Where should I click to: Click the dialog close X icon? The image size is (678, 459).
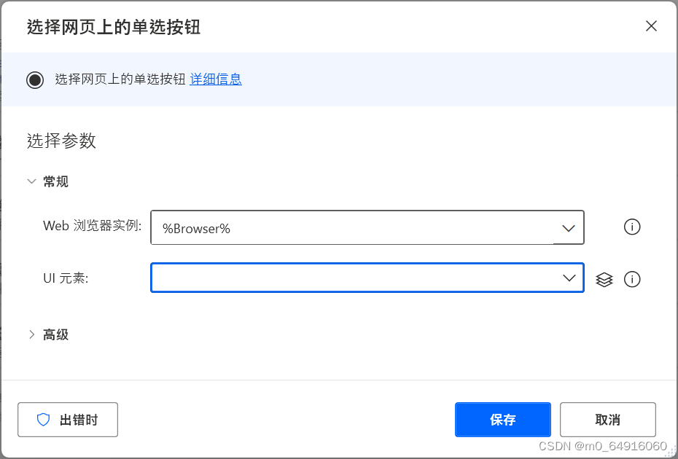[x=651, y=25]
